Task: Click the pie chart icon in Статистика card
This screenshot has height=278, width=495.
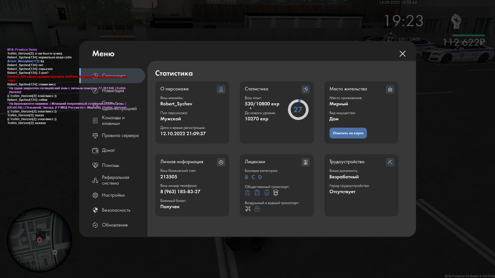Action: click(306, 90)
